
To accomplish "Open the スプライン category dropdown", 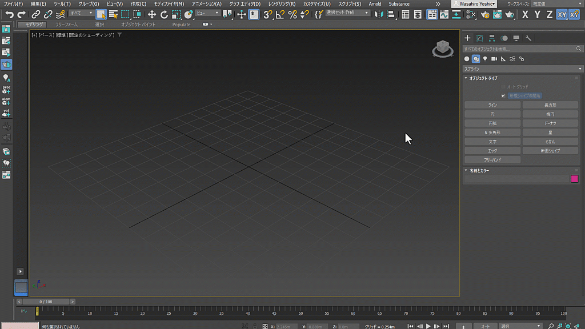I will [x=523, y=69].
